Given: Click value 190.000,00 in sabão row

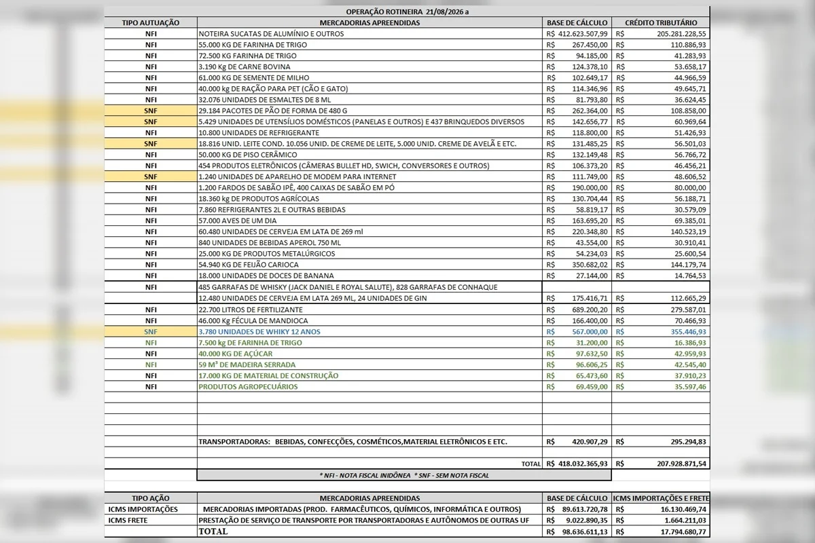Looking at the screenshot, I should 590,187.
